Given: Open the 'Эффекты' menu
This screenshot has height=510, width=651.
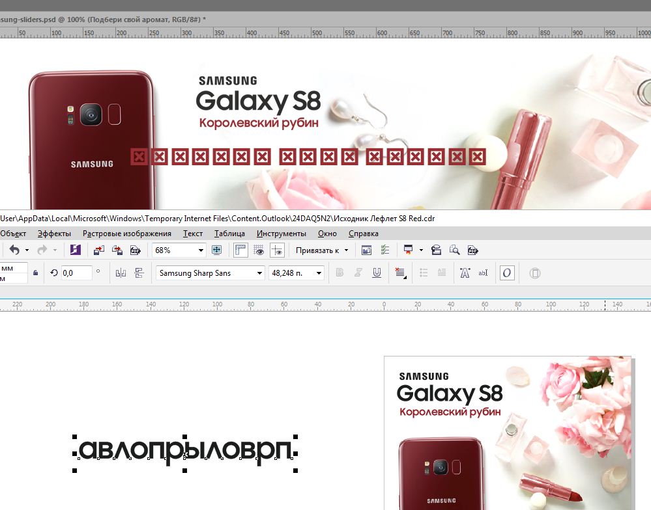Looking at the screenshot, I should pos(54,234).
